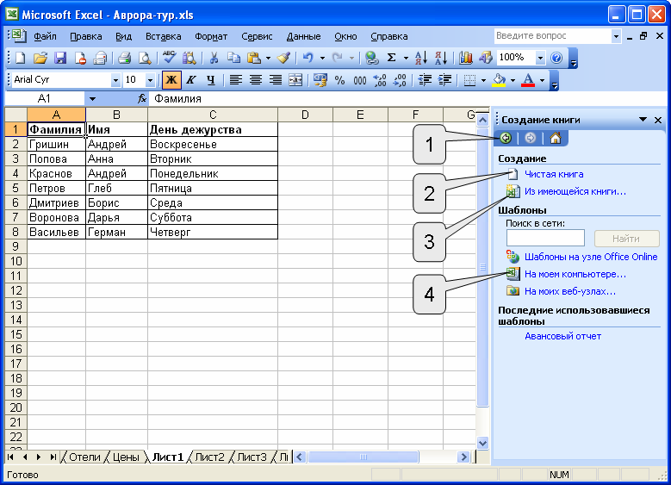Viewport: 671px width, 485px height.
Task: Toggle underline formatting (Ч)
Action: pyautogui.click(x=210, y=79)
